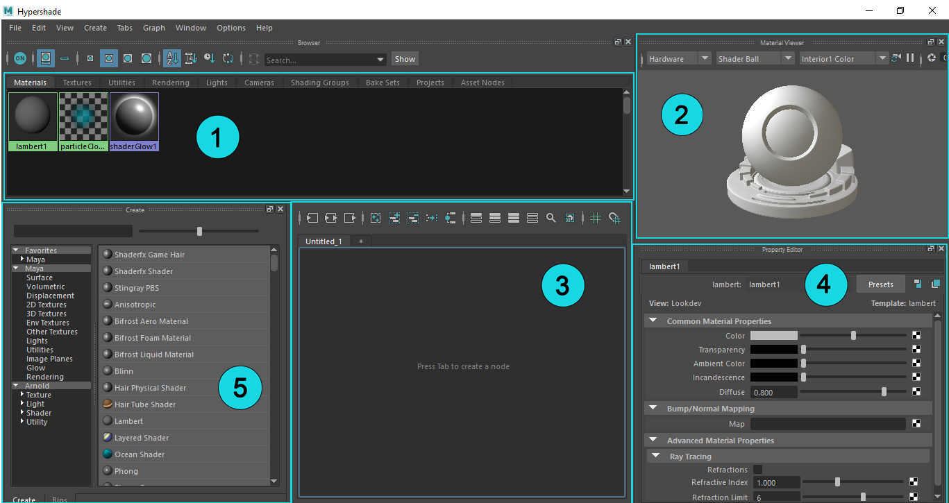Click the Presets button
Image resolution: width=949 pixels, height=503 pixels.
881,284
